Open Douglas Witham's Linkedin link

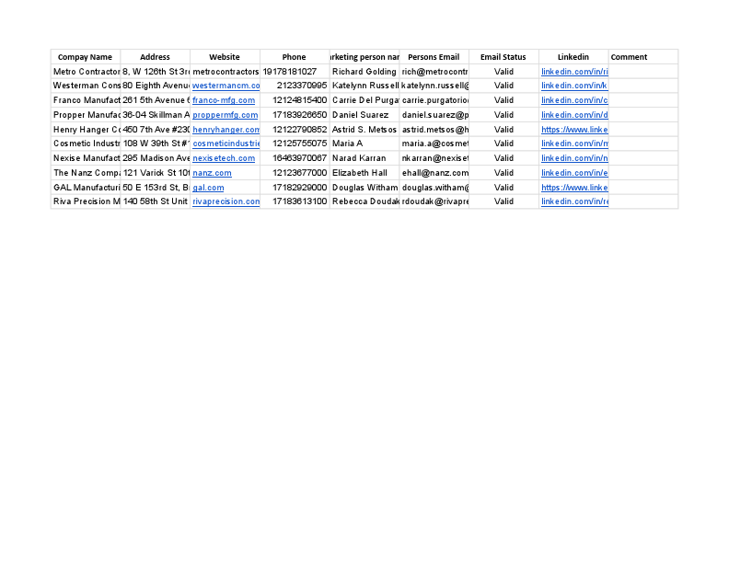tap(574, 188)
